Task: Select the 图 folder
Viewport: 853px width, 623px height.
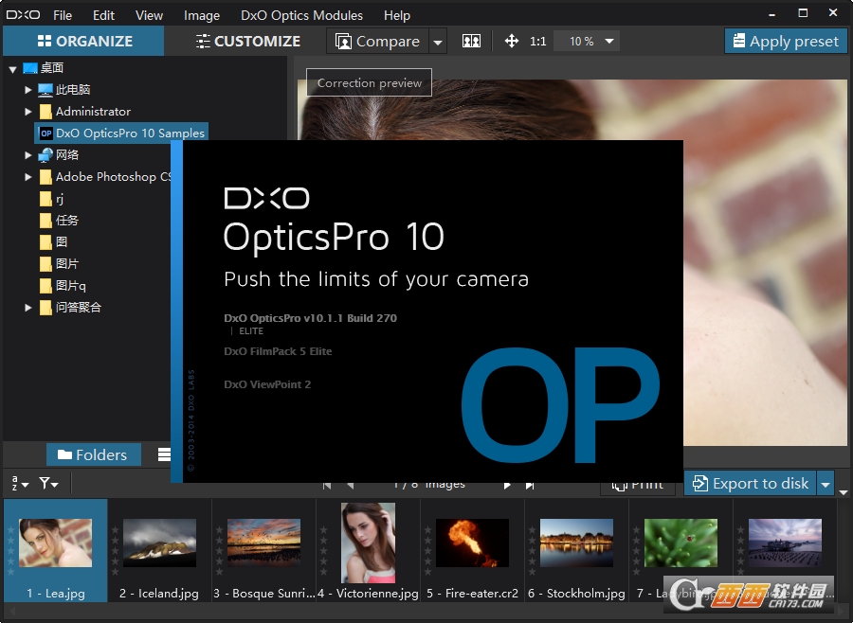Action: click(x=53, y=242)
